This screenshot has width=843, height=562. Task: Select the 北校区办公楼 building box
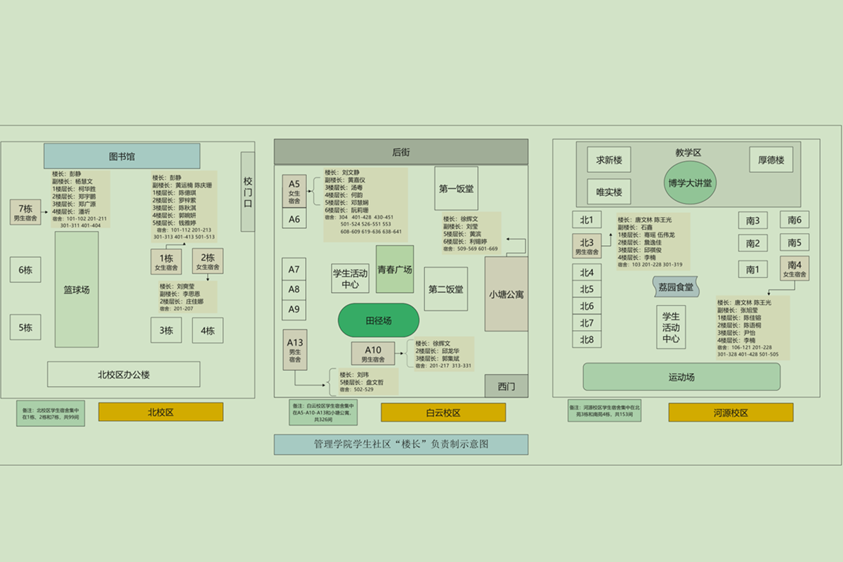pyautogui.click(x=124, y=374)
